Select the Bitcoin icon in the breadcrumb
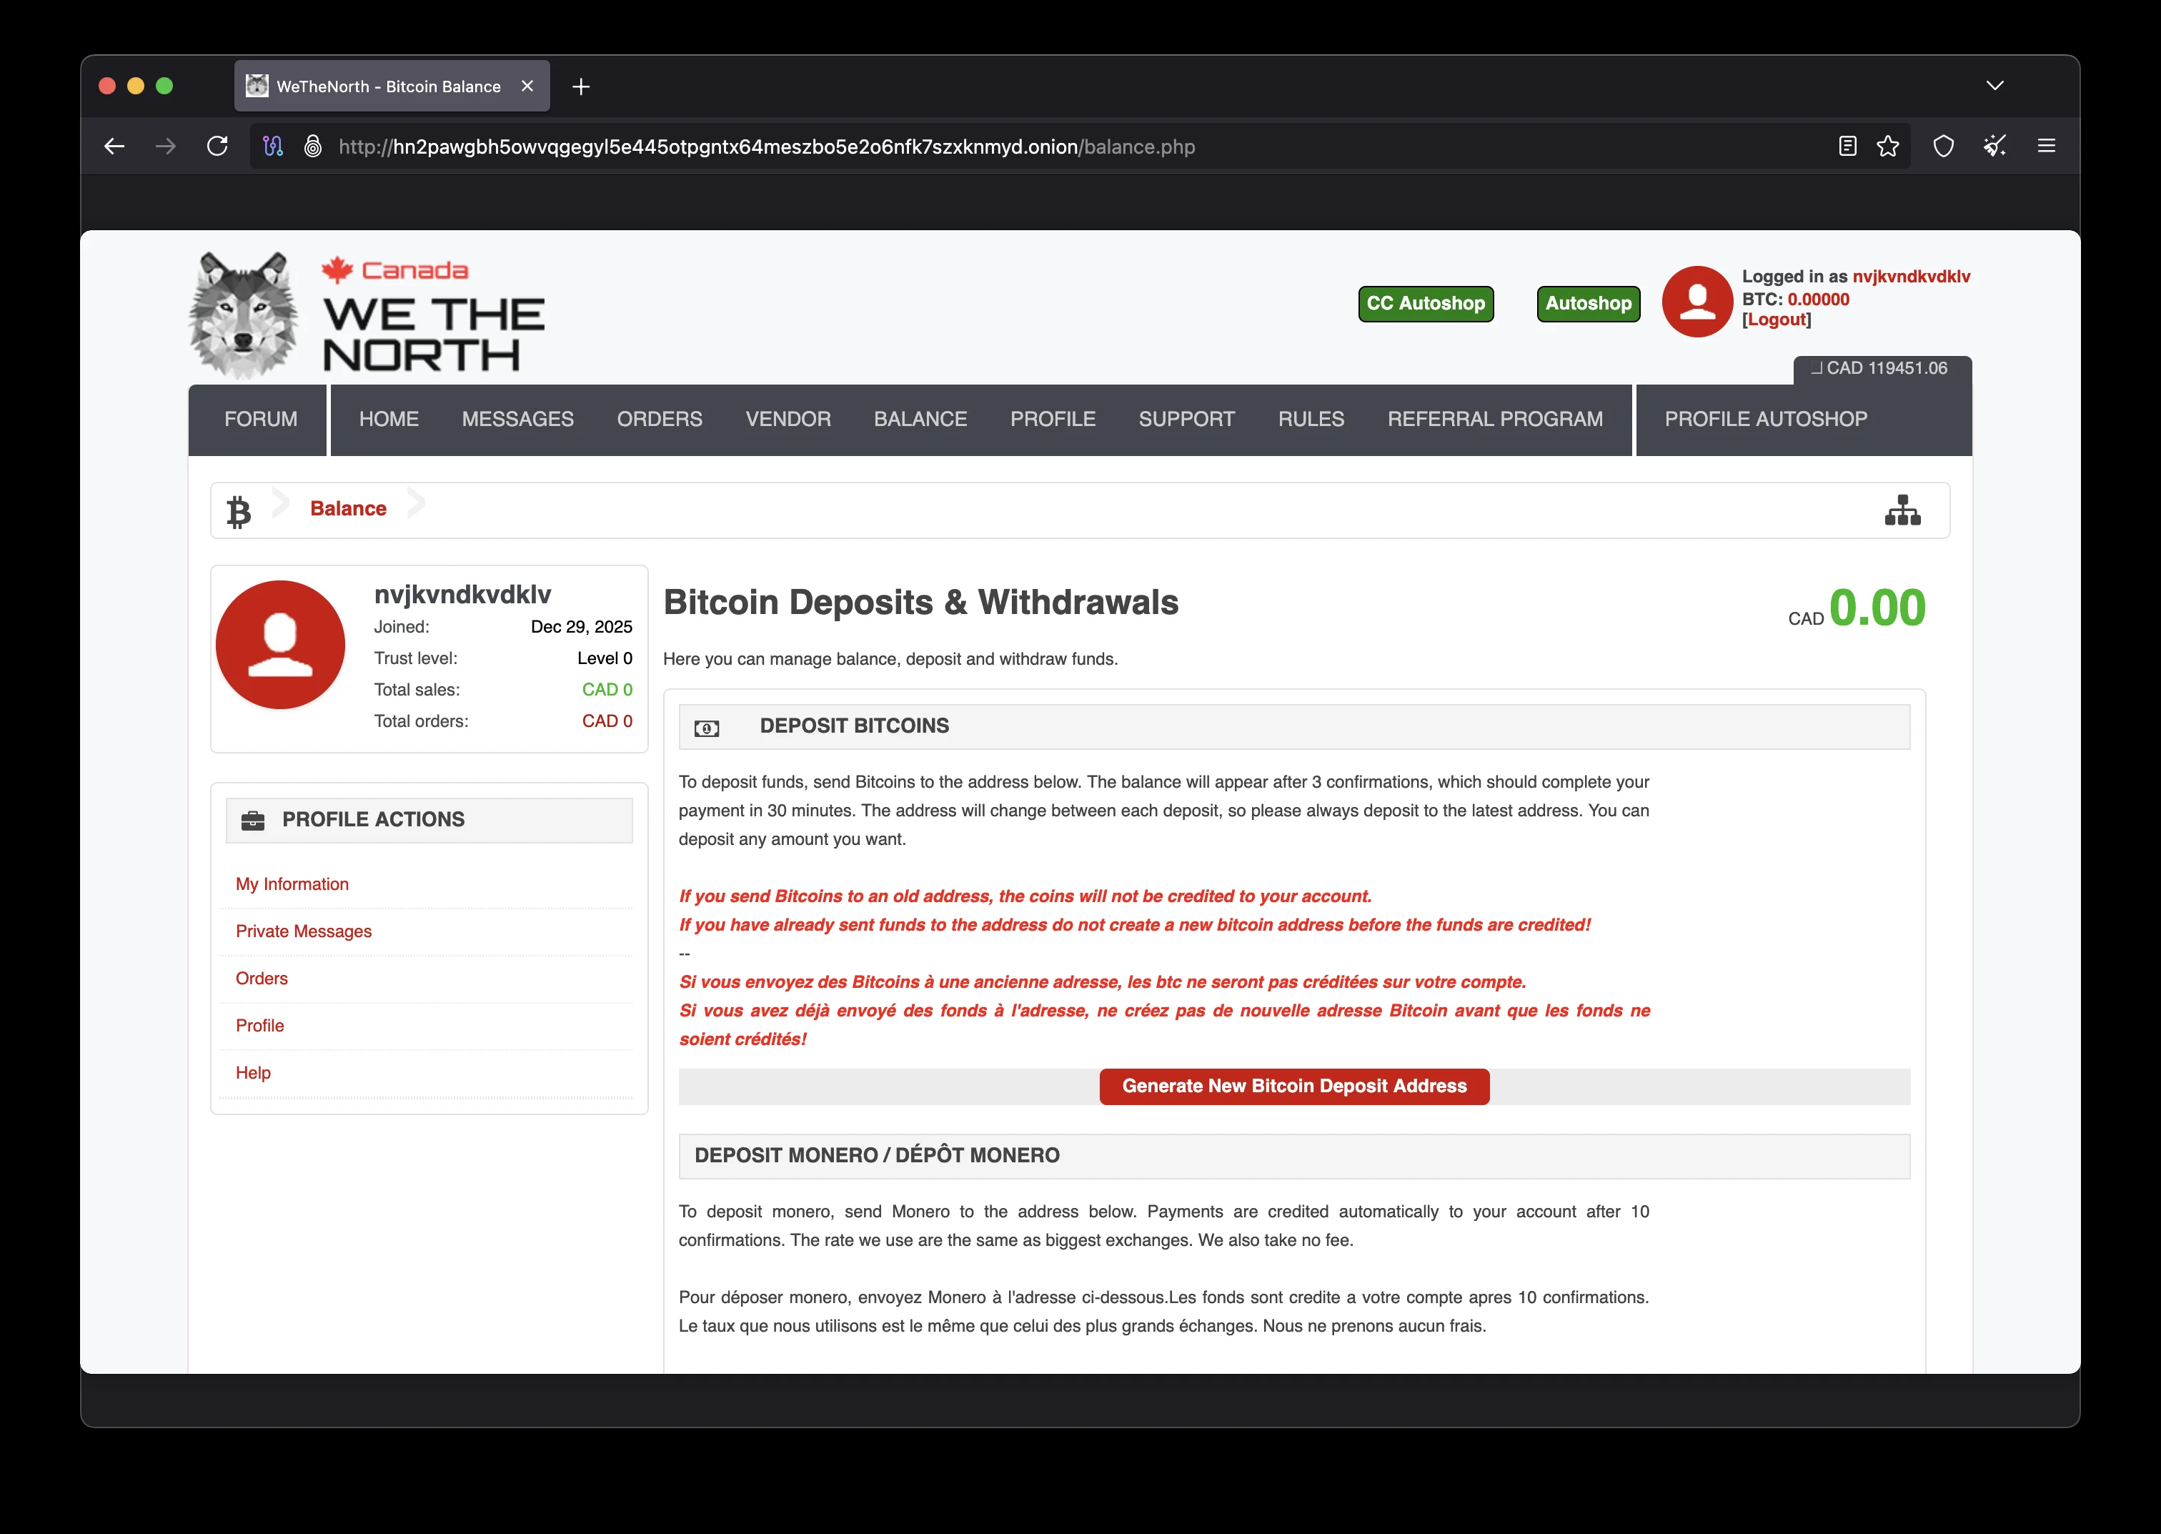 [238, 510]
